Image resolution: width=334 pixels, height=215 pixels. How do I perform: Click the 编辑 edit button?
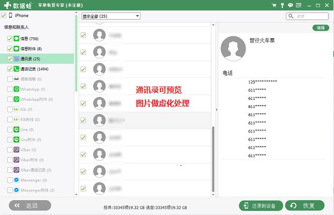tap(321, 28)
